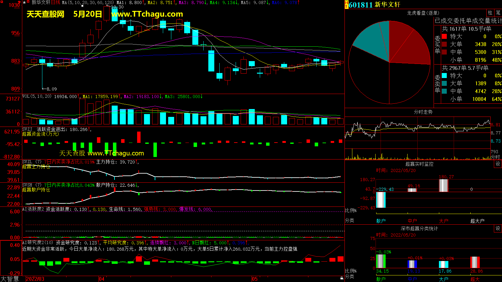Click the small lock icon at chart bottom-right
This screenshot has height=282, width=502.
point(342,278)
